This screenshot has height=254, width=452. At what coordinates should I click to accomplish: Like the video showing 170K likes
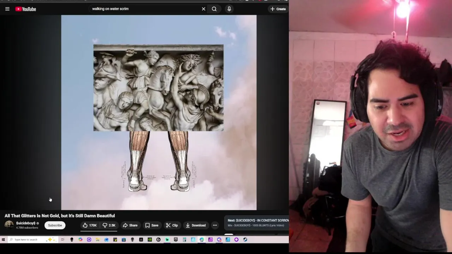point(90,225)
